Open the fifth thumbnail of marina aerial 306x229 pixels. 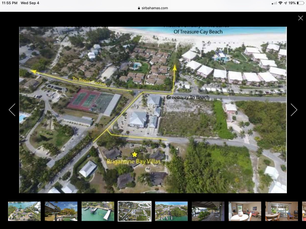click(171, 211)
